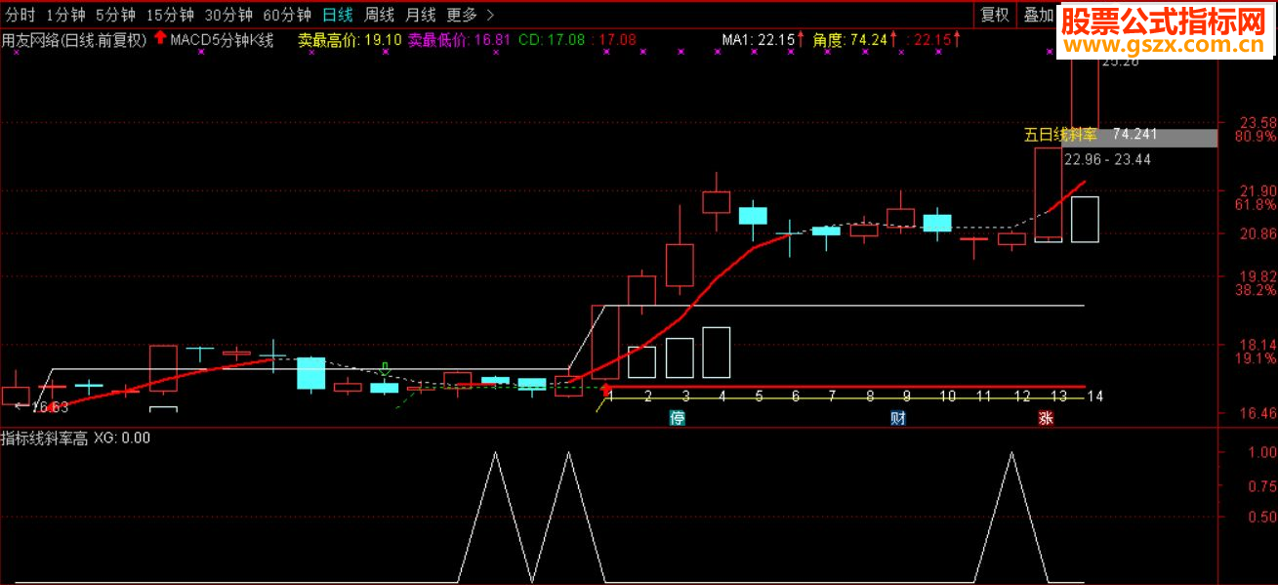The width and height of the screenshot is (1278, 585).
Task: Click the CD: 17.08 value
Action: (552, 40)
